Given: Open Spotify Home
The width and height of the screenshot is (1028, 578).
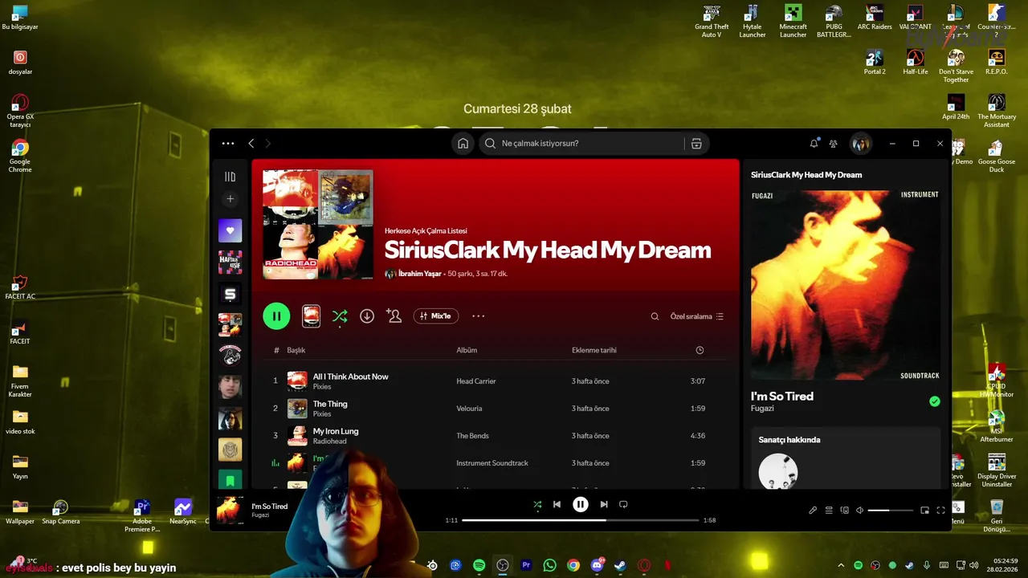Looking at the screenshot, I should coord(463,144).
